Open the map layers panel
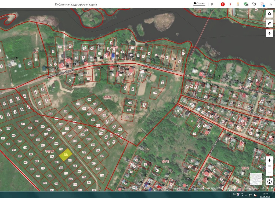The height and width of the screenshot is (198, 275). point(269,14)
